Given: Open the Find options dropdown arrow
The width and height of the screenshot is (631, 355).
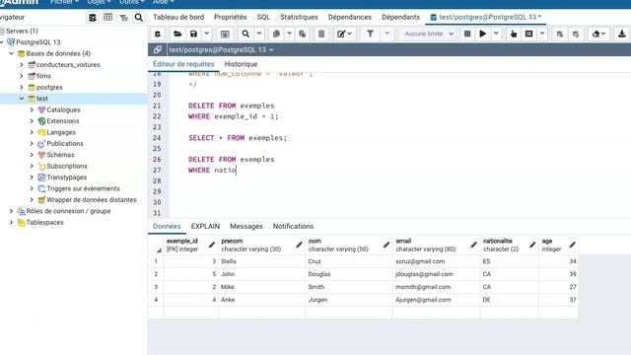Looking at the screenshot, I should click(259, 34).
